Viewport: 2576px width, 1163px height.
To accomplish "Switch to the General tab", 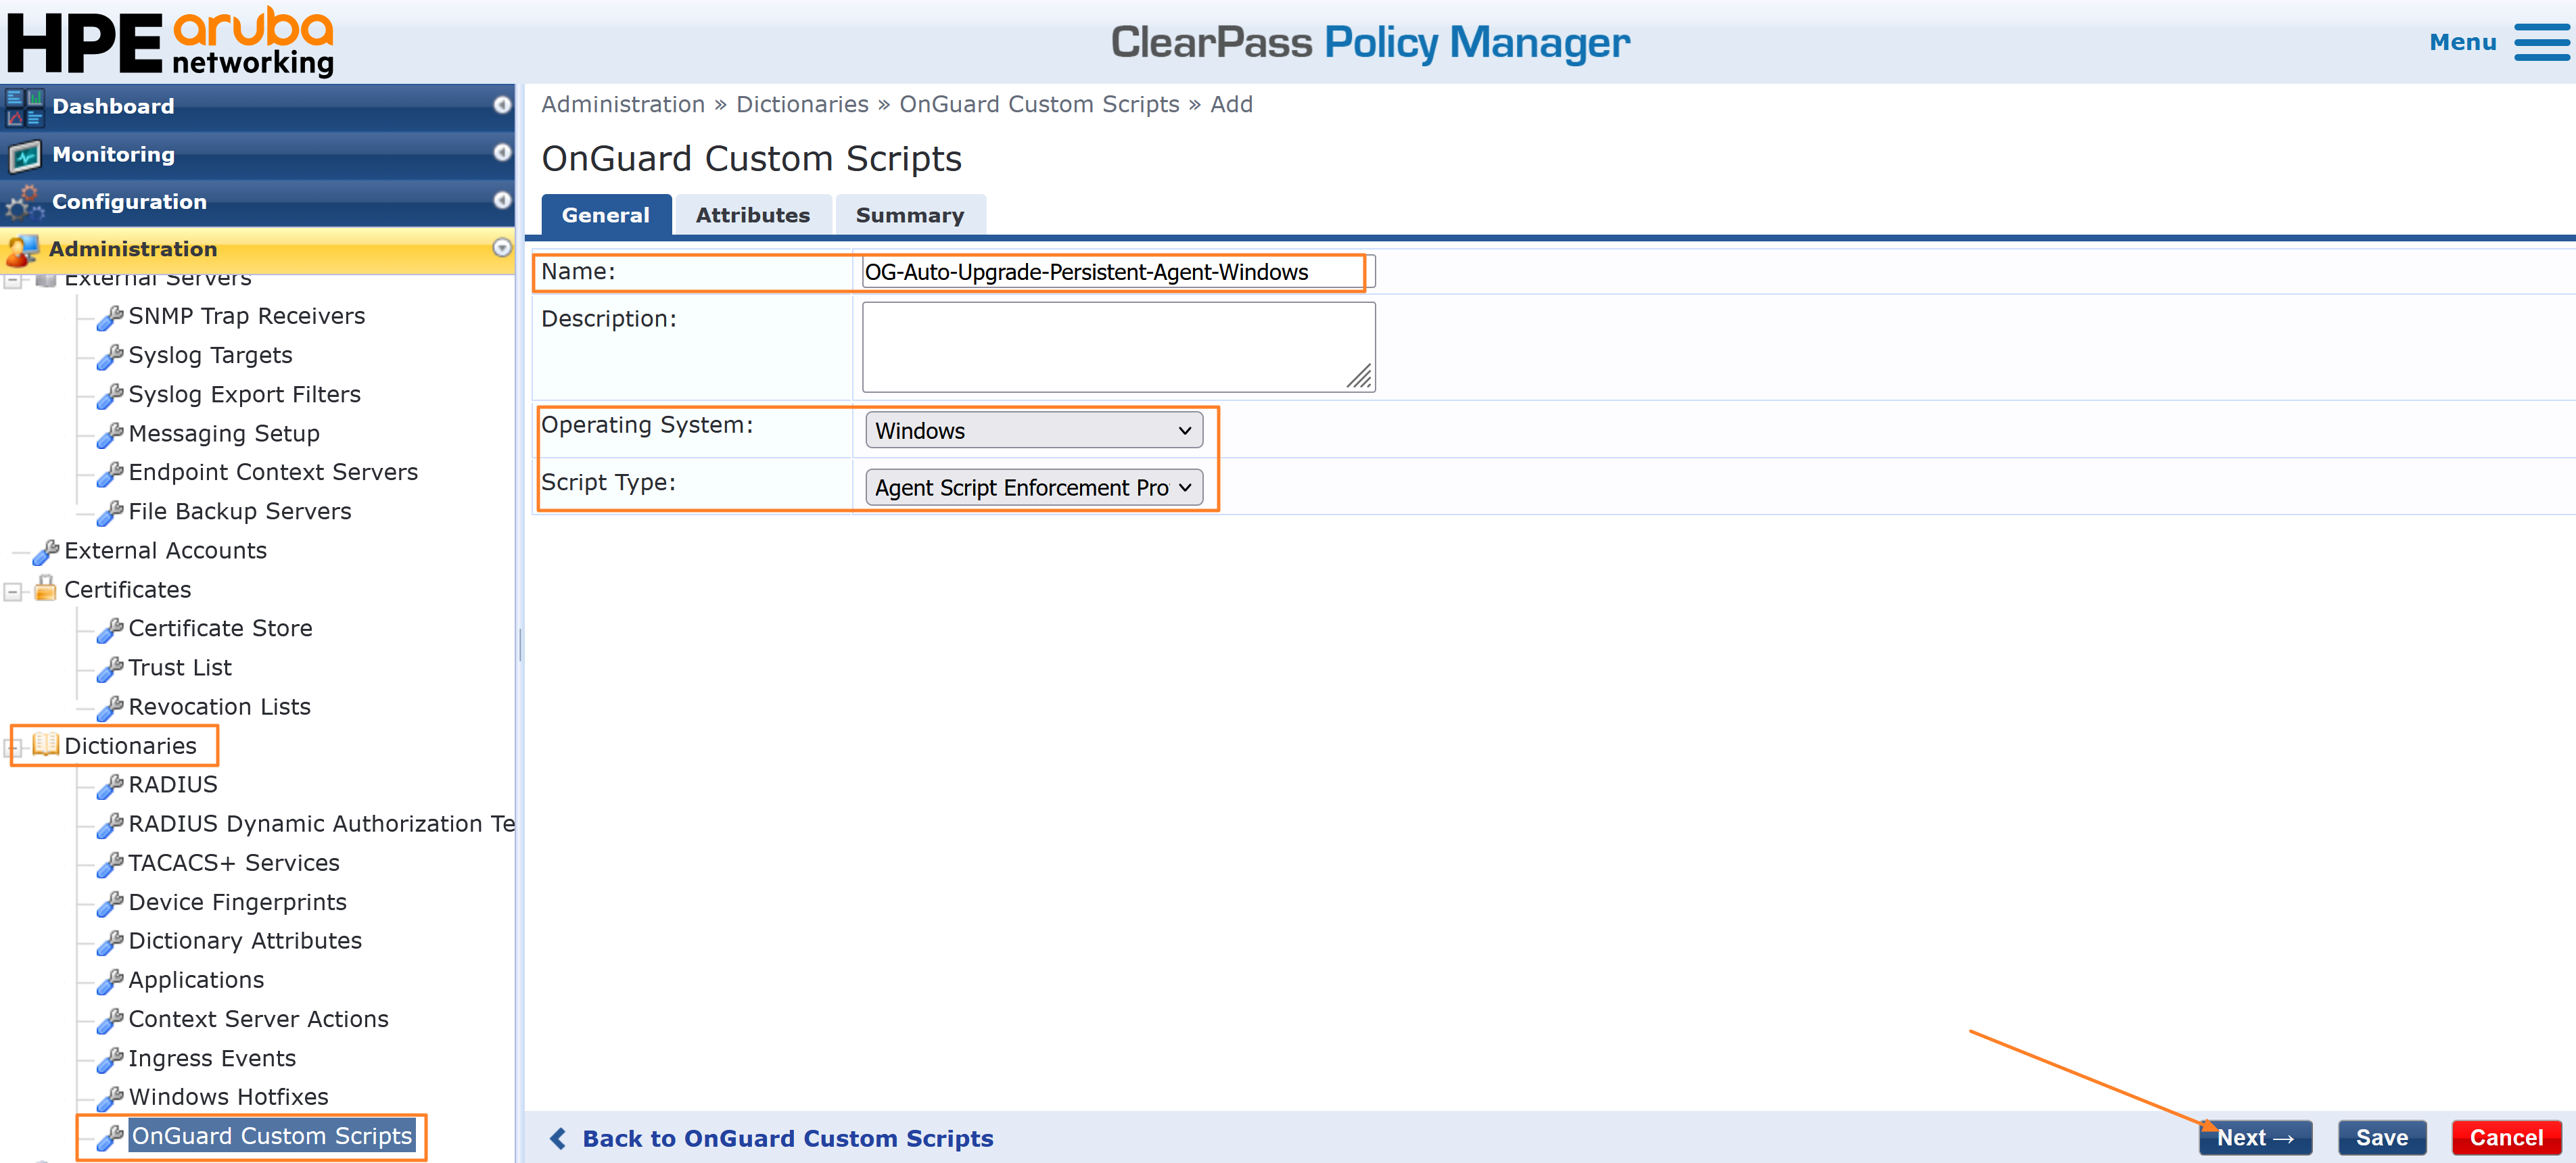I will click(606, 215).
